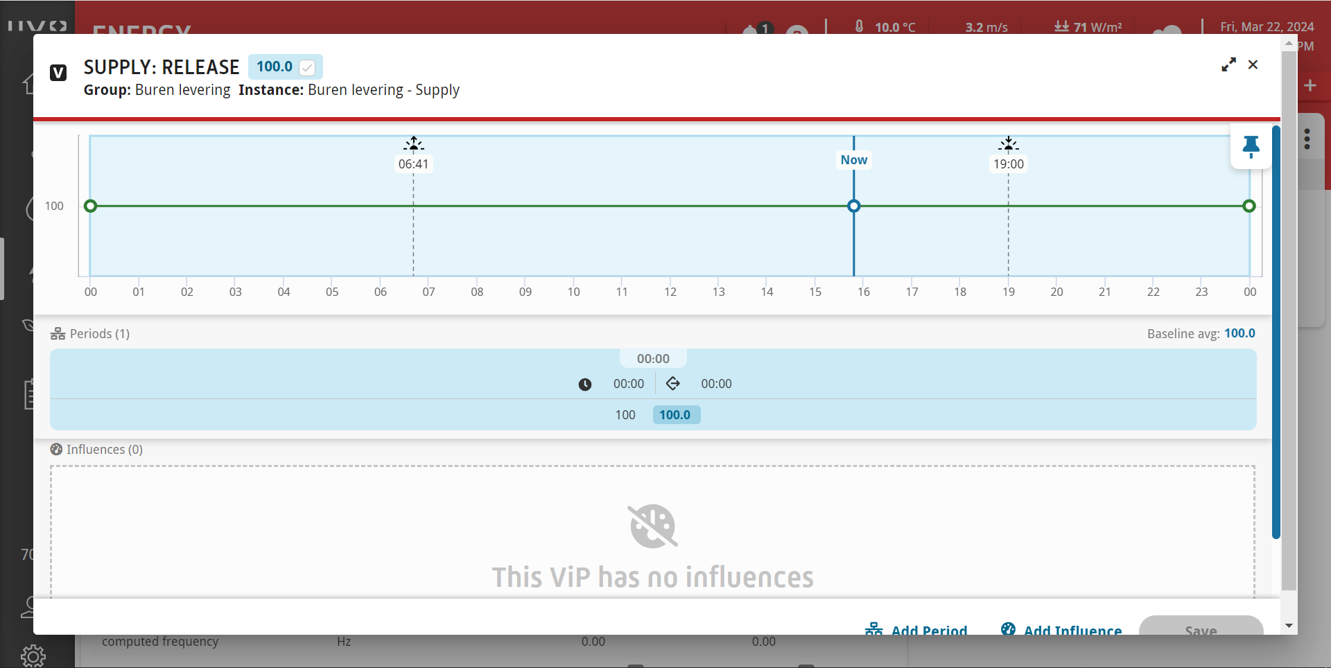The width and height of the screenshot is (1331, 668).
Task: Click the period value 100
Action: click(x=625, y=415)
